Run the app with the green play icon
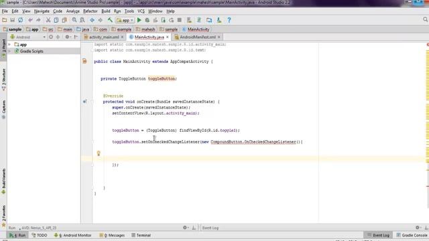This screenshot has height=241, width=429. (139, 20)
